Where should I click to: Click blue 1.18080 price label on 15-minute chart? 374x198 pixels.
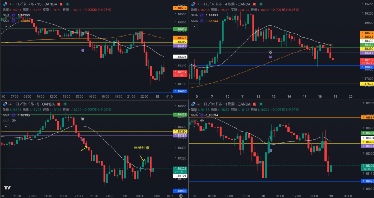(x=180, y=91)
